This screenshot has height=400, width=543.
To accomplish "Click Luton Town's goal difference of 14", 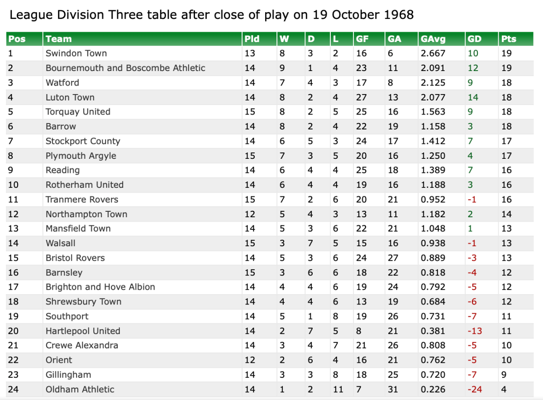I will [x=473, y=97].
